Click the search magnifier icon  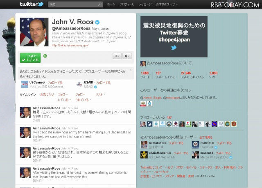pos(100,4)
